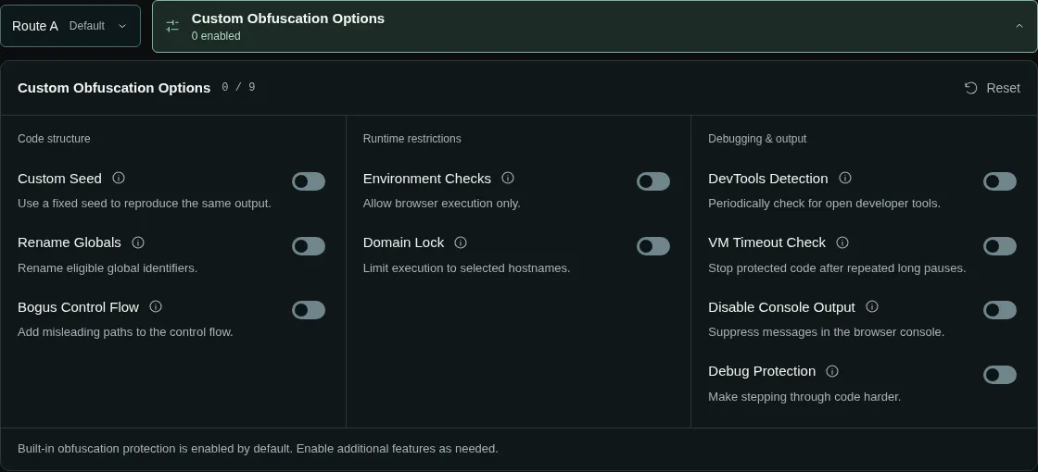
Task: Click 'Periodically check for open developer tools.'
Action: [824, 204]
